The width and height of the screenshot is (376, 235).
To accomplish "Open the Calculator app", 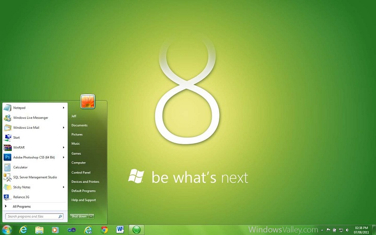I will coord(35,167).
